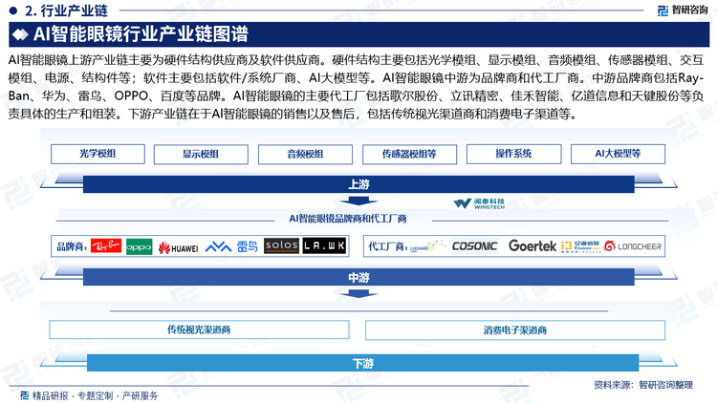Click the 品牌商 label
Screen dimensions: 717x403
(72, 246)
